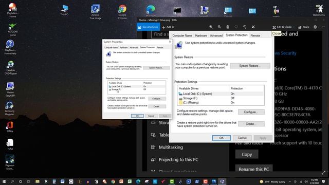Expand the Edit & Create dropdown in Photos
Screen dimensions: 329x185
[283, 27]
